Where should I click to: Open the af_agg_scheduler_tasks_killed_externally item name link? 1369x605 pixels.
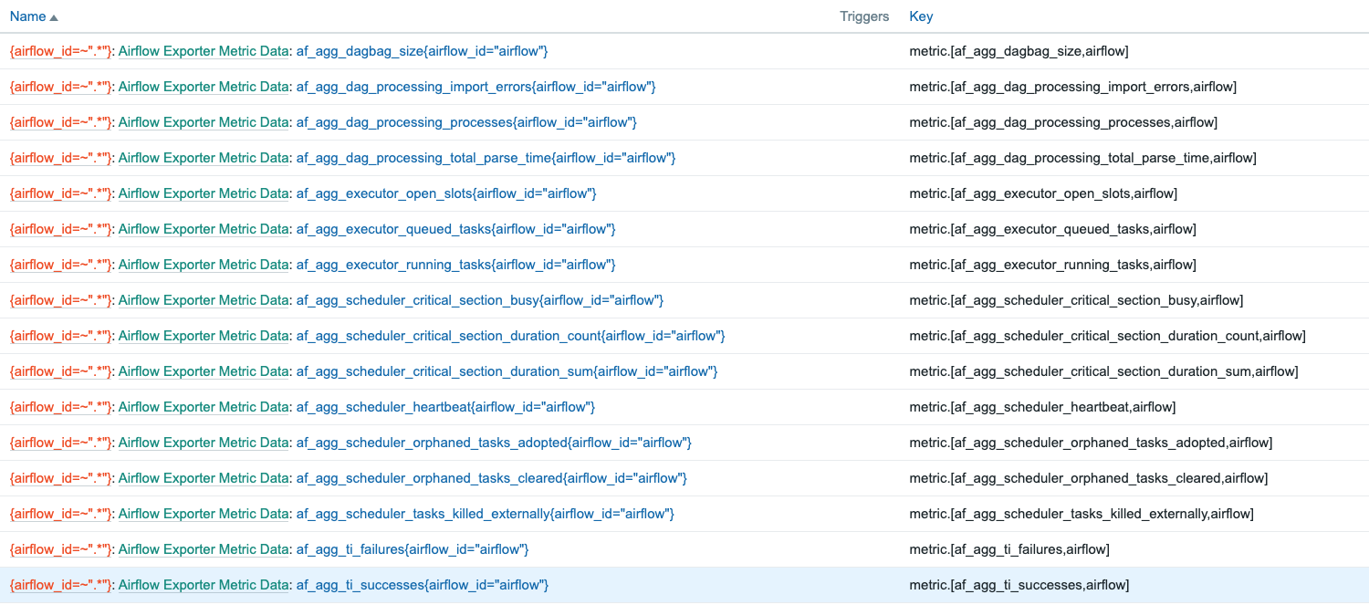click(485, 514)
